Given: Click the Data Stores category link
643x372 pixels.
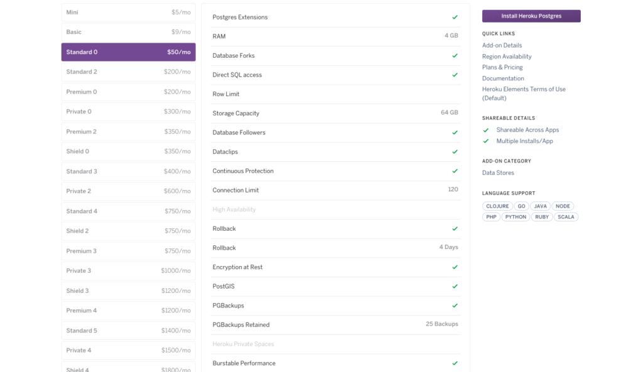Looking at the screenshot, I should (498, 173).
